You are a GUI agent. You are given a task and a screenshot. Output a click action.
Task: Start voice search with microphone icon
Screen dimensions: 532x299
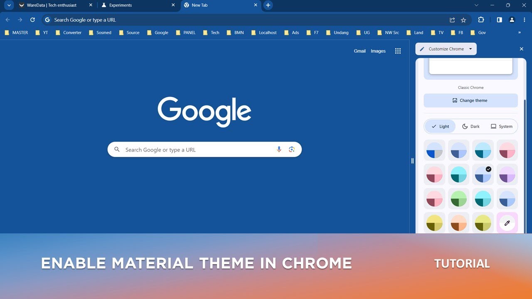coord(279,149)
